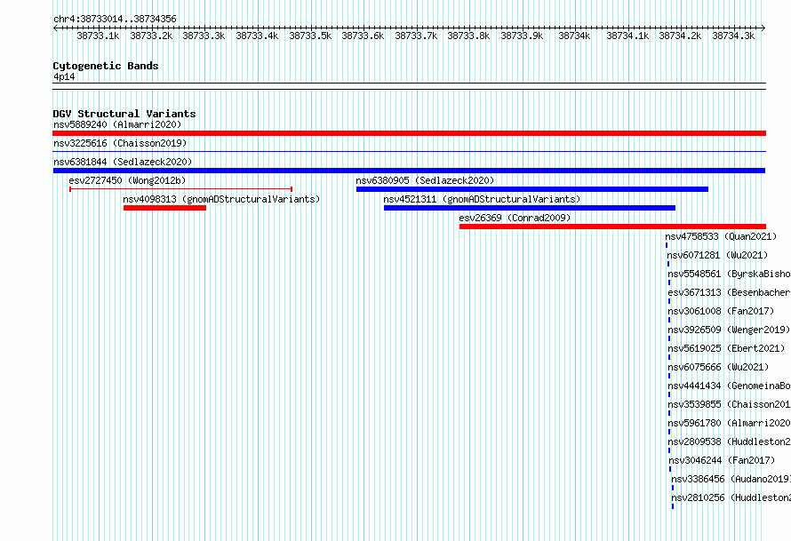Select the 4p14 cytogenetic band label
Image resolution: width=791 pixels, height=541 pixels.
[64, 76]
